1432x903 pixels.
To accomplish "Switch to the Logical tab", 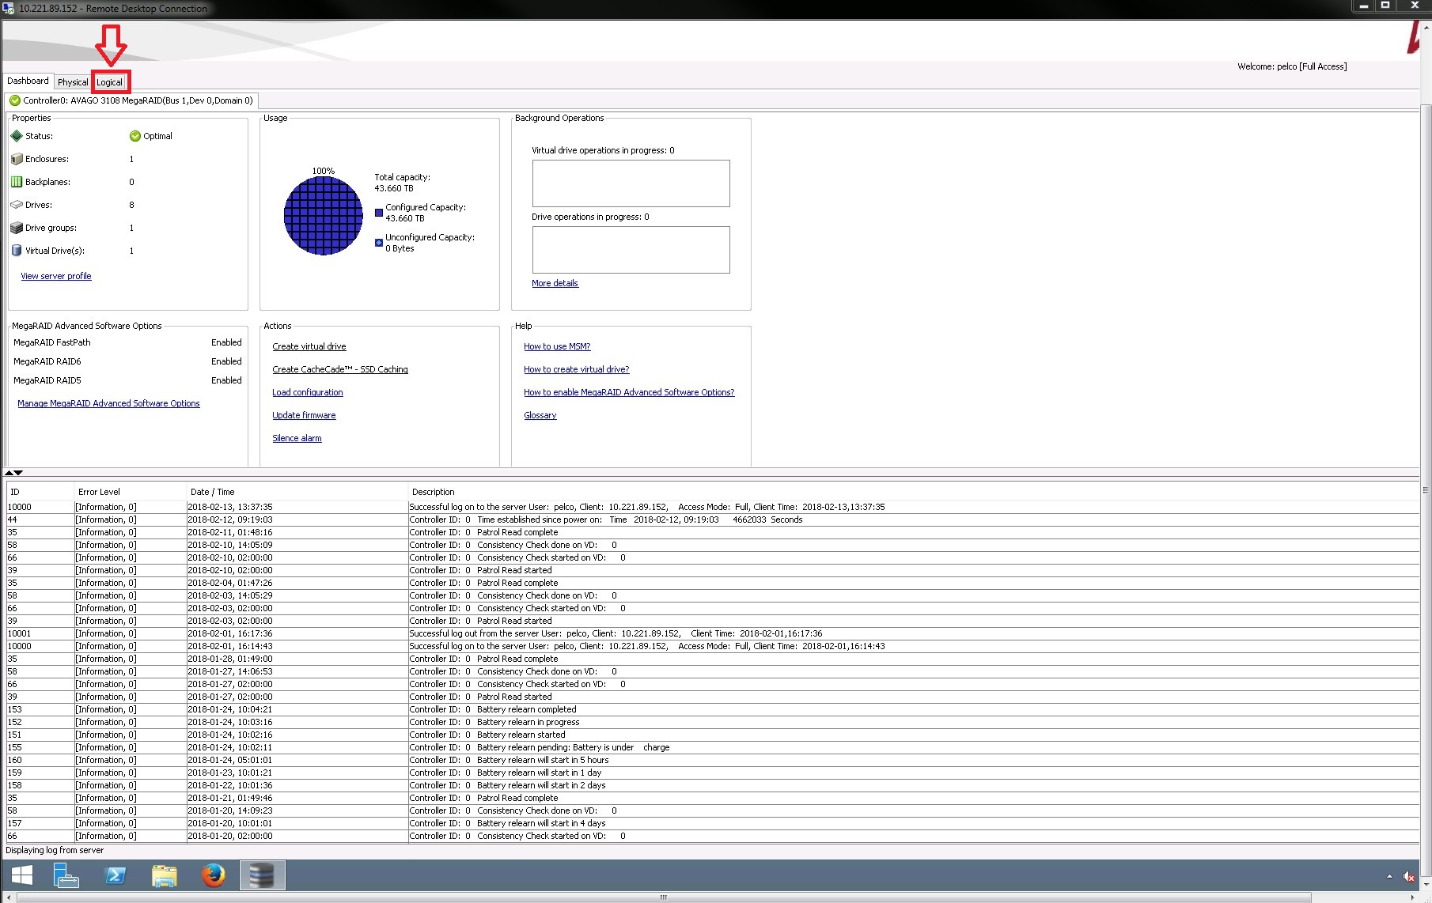I will coord(110,81).
